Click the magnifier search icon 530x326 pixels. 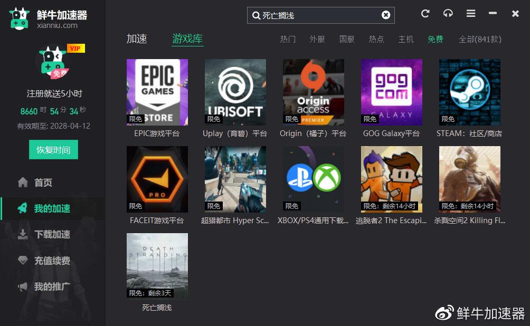pyautogui.click(x=256, y=15)
